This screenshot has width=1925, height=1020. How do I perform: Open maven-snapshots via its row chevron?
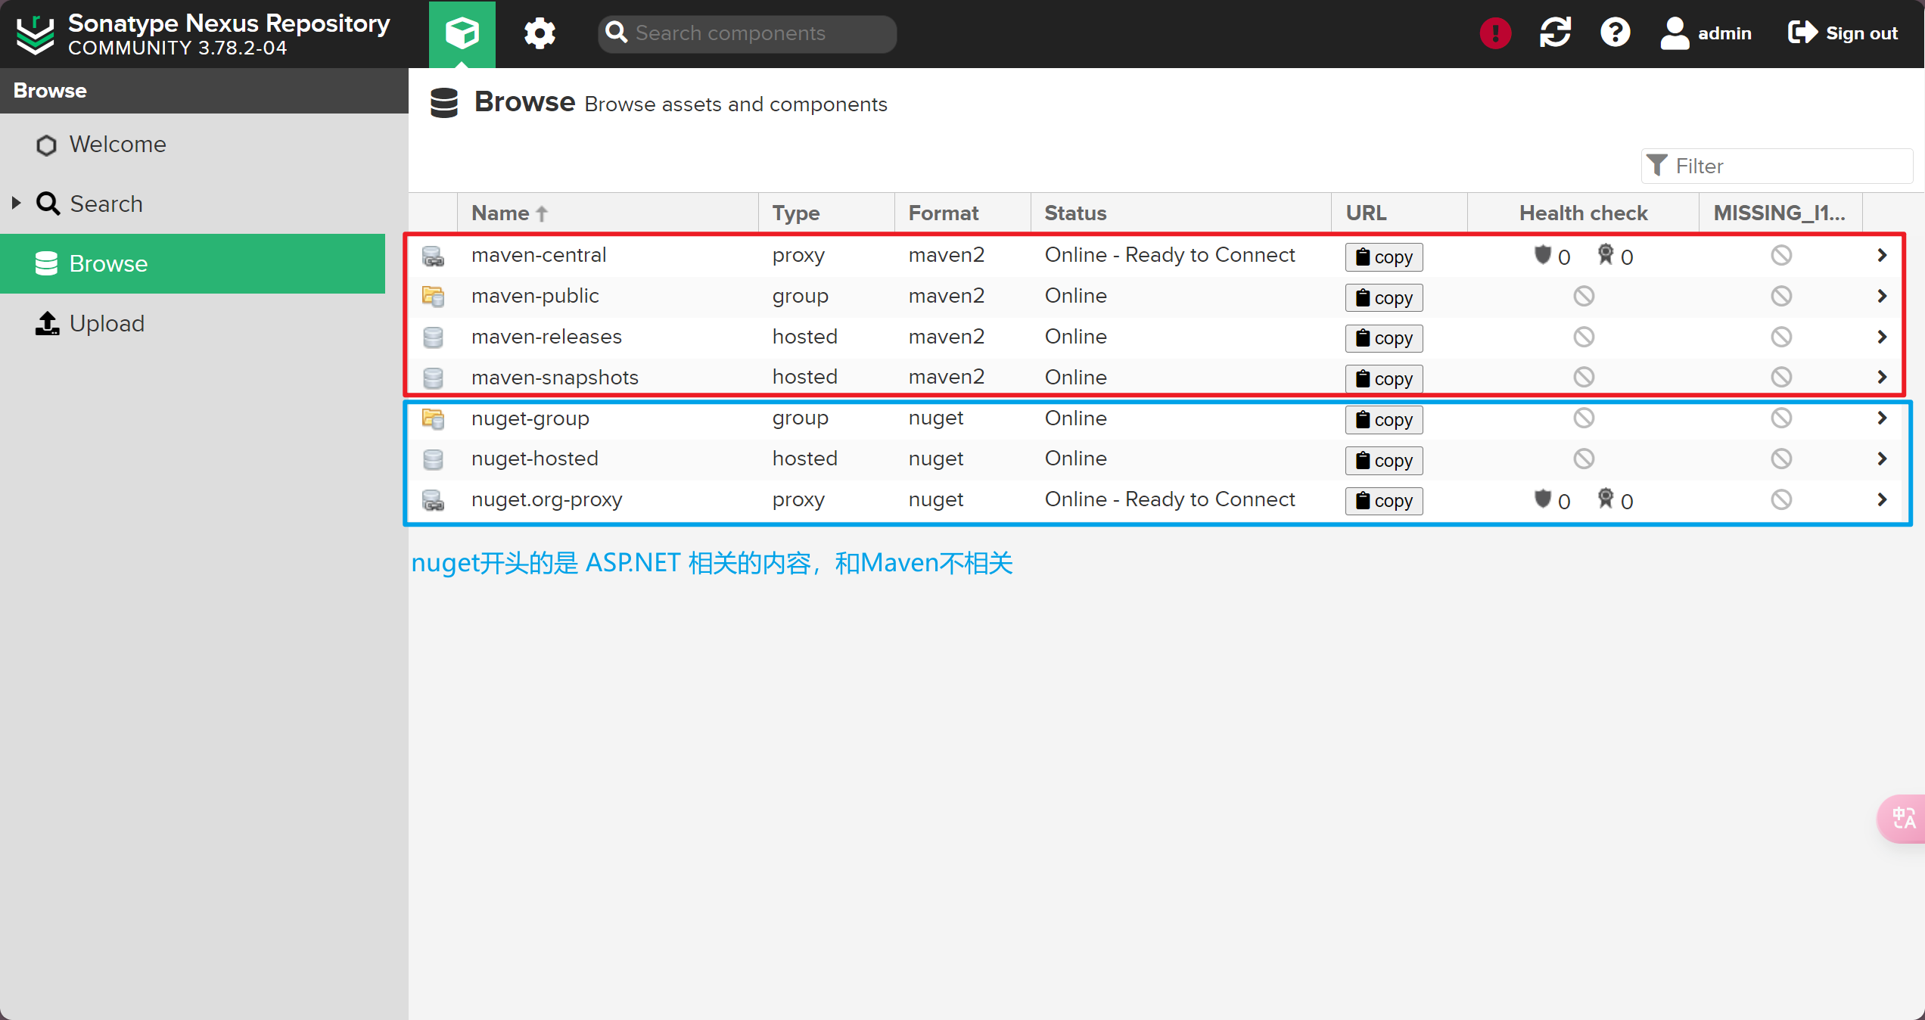pyautogui.click(x=1882, y=377)
